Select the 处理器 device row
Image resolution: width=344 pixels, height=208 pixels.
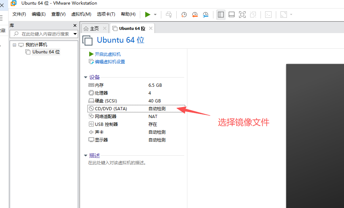pyautogui.click(x=136, y=93)
